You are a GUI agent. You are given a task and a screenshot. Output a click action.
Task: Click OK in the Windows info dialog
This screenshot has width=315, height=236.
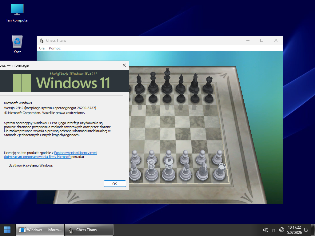pos(115,184)
